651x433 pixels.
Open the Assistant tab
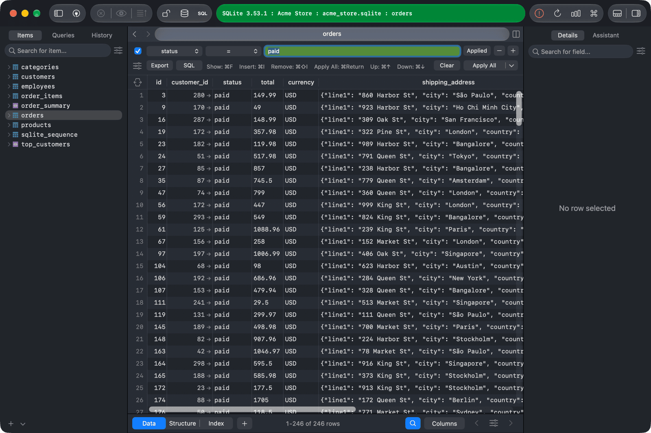tap(605, 35)
